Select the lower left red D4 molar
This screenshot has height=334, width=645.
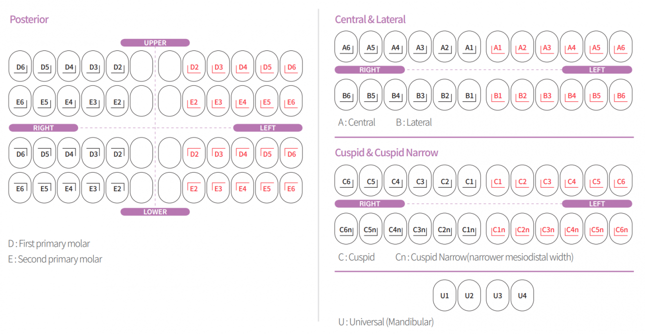(x=242, y=153)
